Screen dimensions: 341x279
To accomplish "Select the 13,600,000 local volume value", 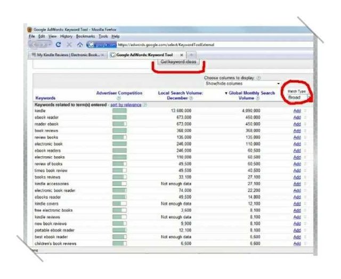I will tap(181, 111).
